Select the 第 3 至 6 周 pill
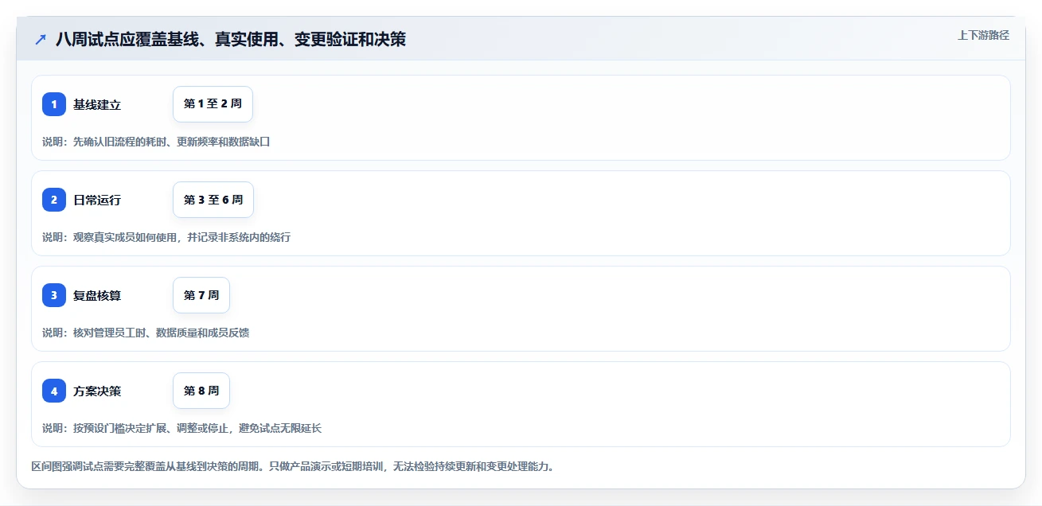The width and height of the screenshot is (1042, 506). click(x=213, y=200)
